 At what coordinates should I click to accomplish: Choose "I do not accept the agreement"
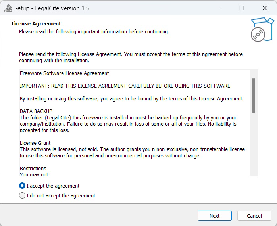coord(22,195)
